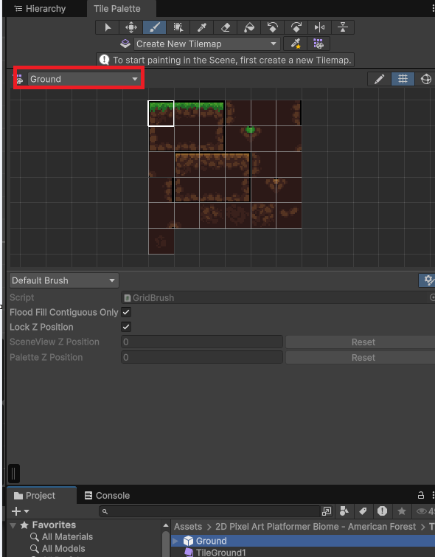
Task: Click the Palette Z Position field
Action: pyautogui.click(x=202, y=357)
